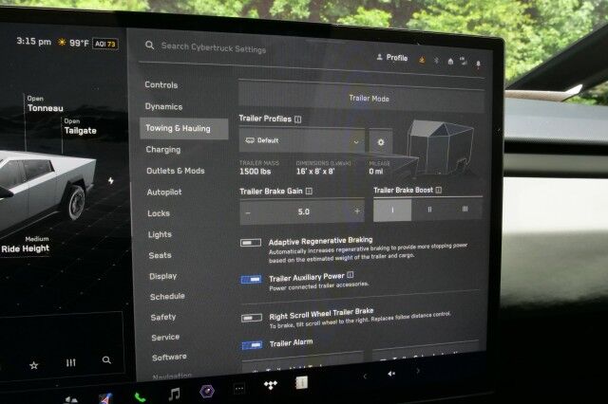Select Trailer Brake Boost level III
The width and height of the screenshot is (608, 404).
(465, 209)
